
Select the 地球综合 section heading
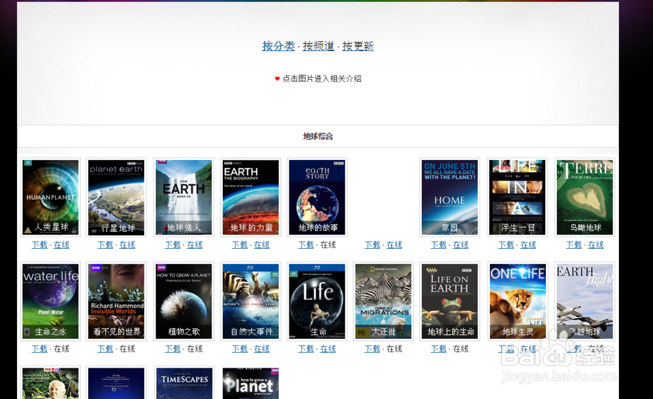click(318, 136)
